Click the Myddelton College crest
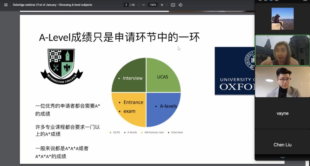Screen dimensions: 310x166 (x=61, y=66)
